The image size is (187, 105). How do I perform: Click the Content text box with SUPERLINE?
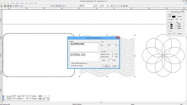pos(84,47)
